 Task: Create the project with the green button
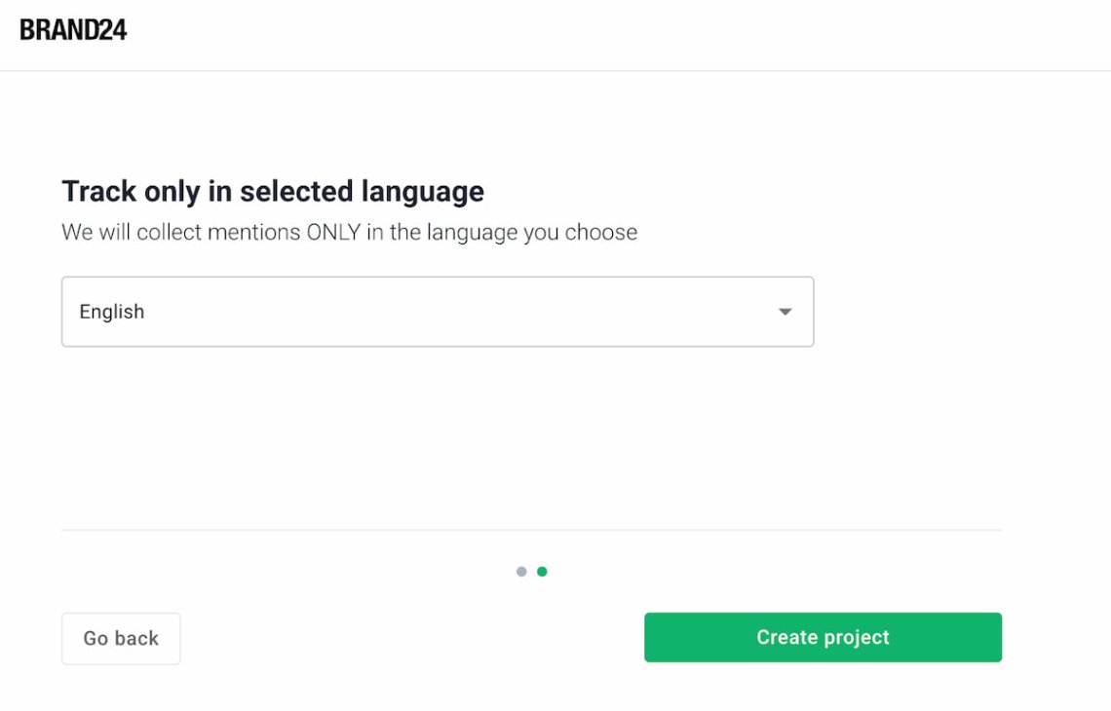point(823,637)
